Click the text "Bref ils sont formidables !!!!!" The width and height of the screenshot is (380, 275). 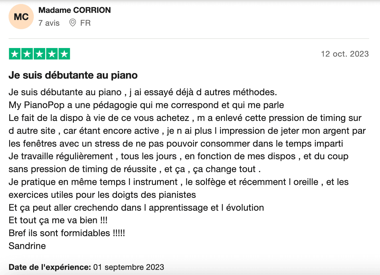click(67, 233)
